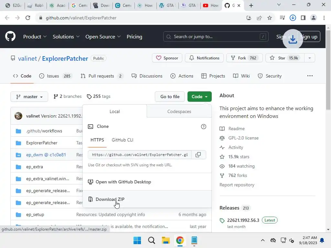Viewport: 331px width, 248px height.
Task: Open notification bell in taskbar
Action: (x=322, y=240)
